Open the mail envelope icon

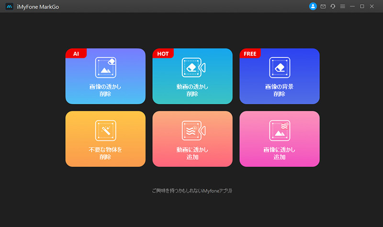[323, 7]
